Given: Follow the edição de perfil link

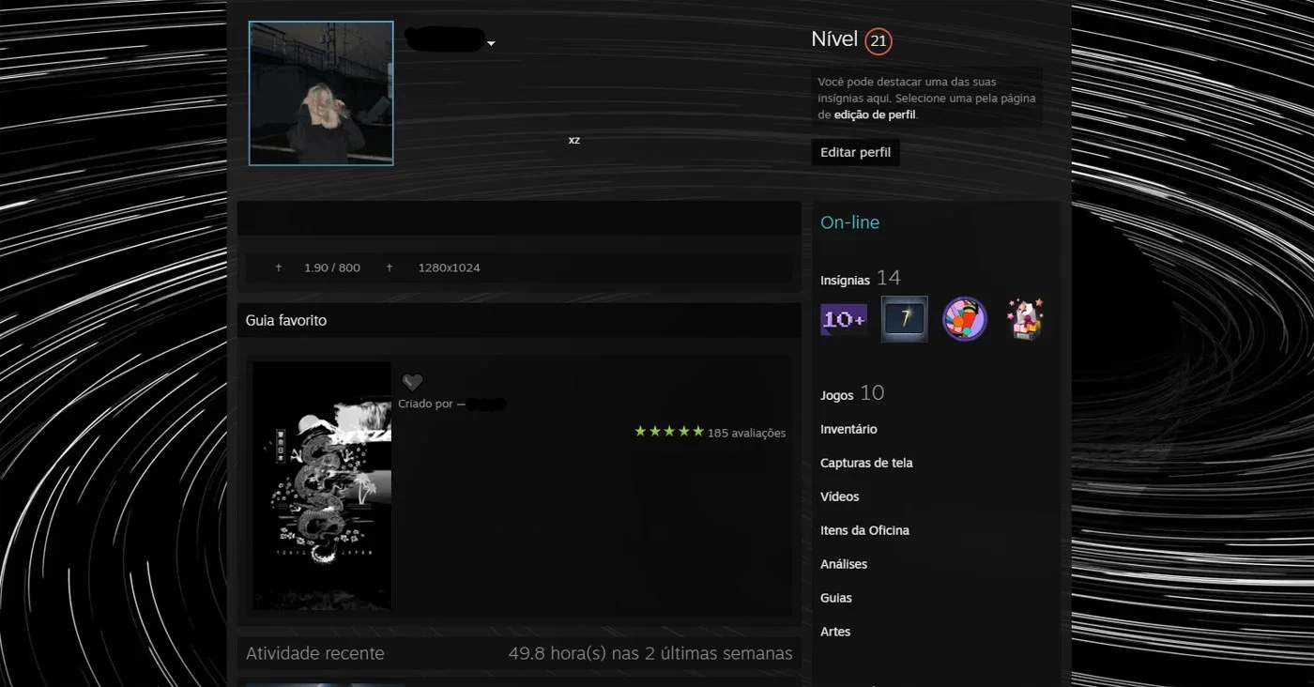Looking at the screenshot, I should tap(874, 114).
